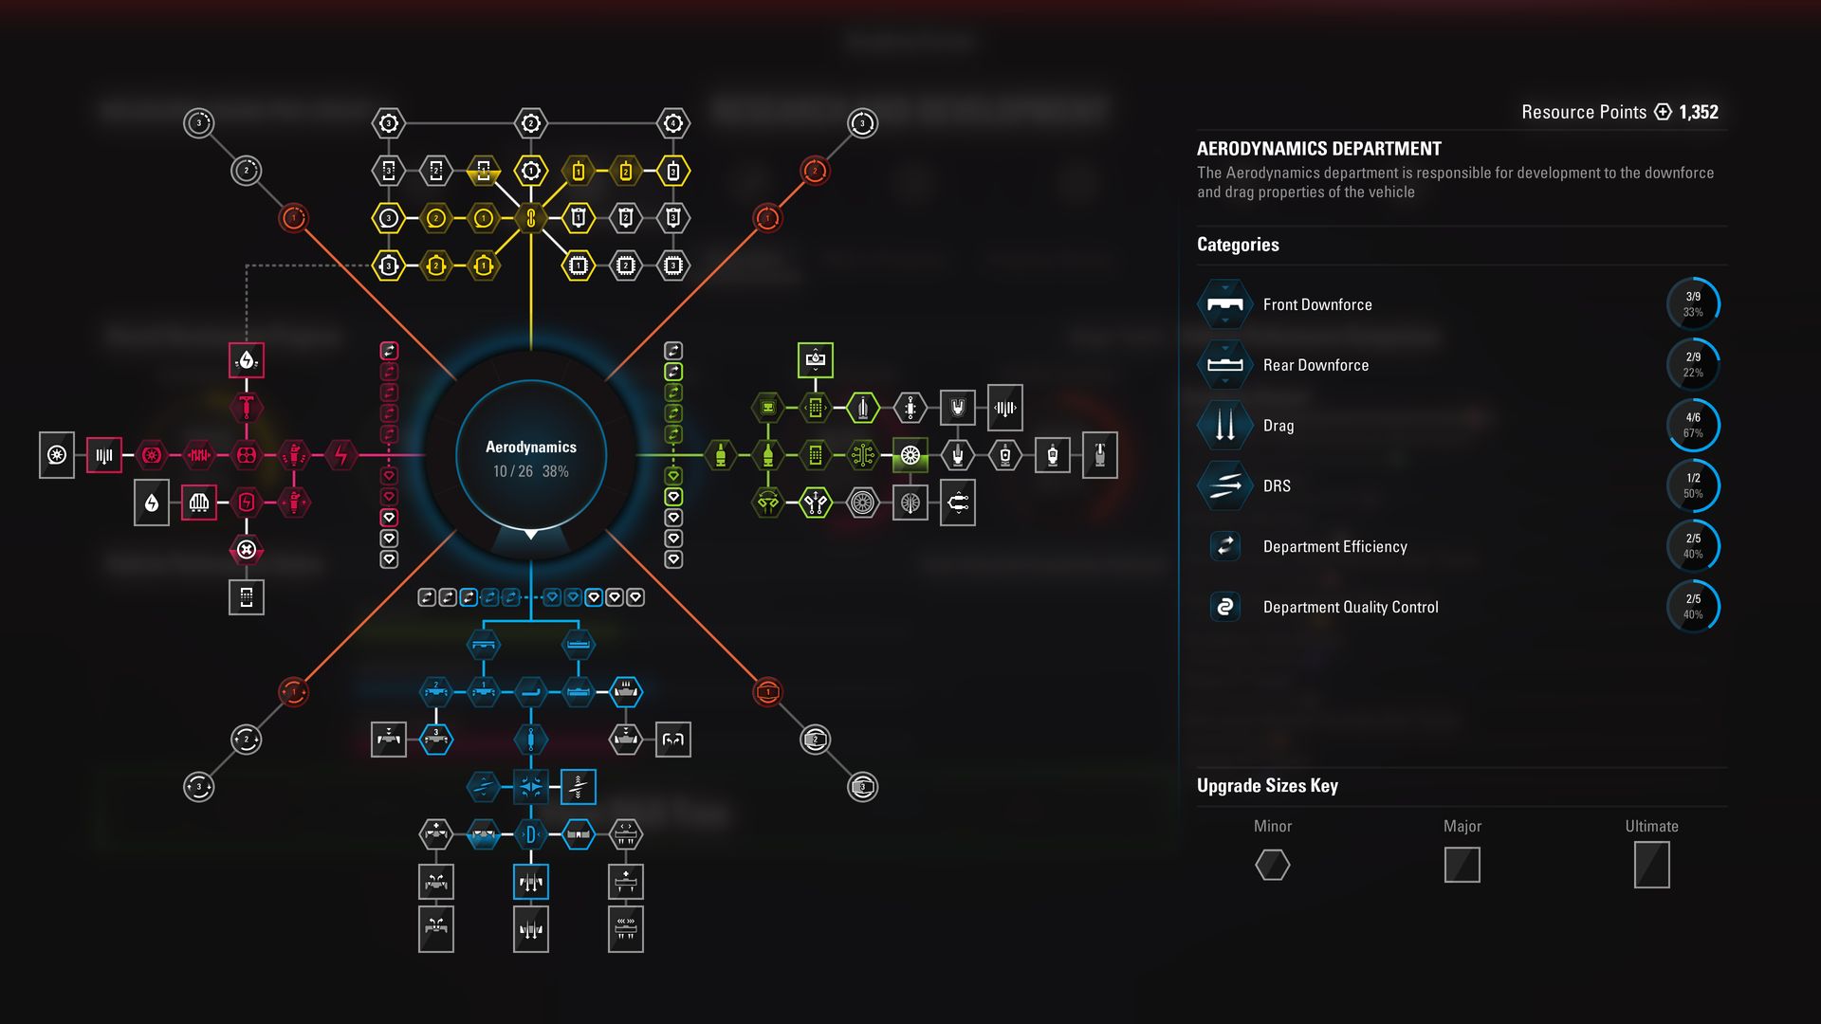Select the DRS system icon
Viewport: 1821px width, 1024px height.
1223,485
